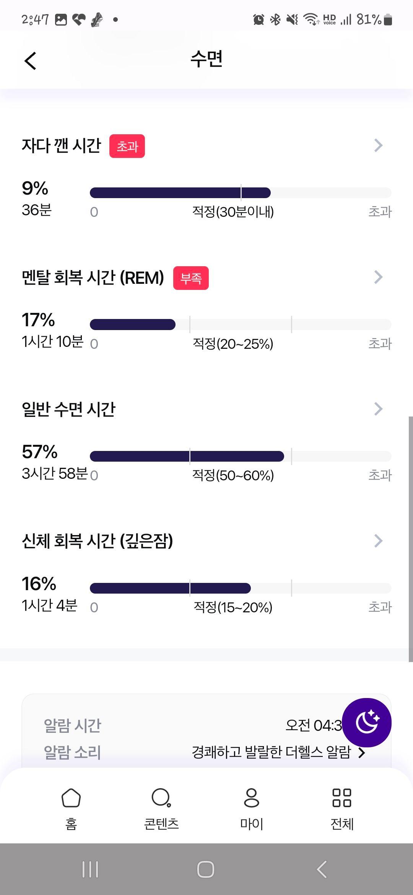Select the 경쾌하고 발랄한 더헬스 알람 sound
The image size is (413, 895).
271,752
